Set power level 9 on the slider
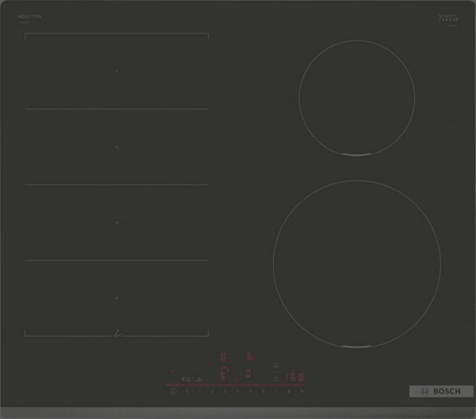476x419 pixels. (301, 391)
